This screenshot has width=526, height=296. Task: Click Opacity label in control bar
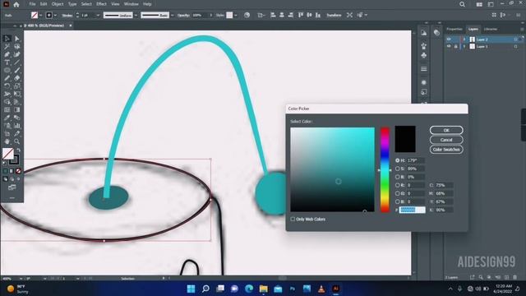pos(183,15)
